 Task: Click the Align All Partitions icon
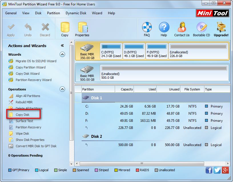click(11, 96)
